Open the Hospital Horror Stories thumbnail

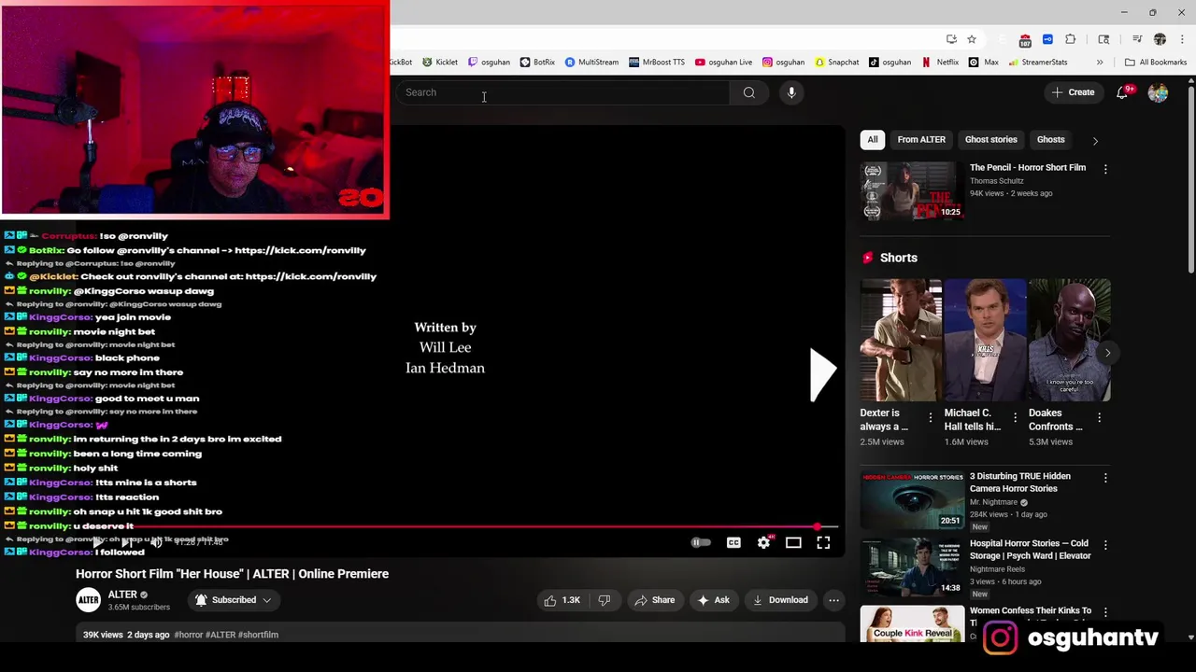(x=912, y=567)
